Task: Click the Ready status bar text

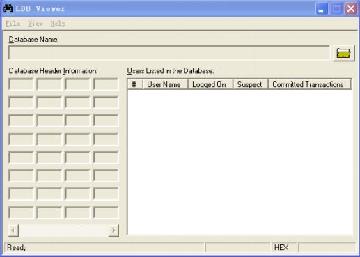Action: (x=17, y=247)
